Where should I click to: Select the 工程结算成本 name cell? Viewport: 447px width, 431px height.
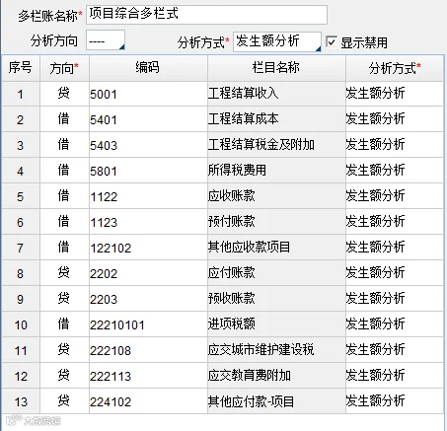(276, 119)
